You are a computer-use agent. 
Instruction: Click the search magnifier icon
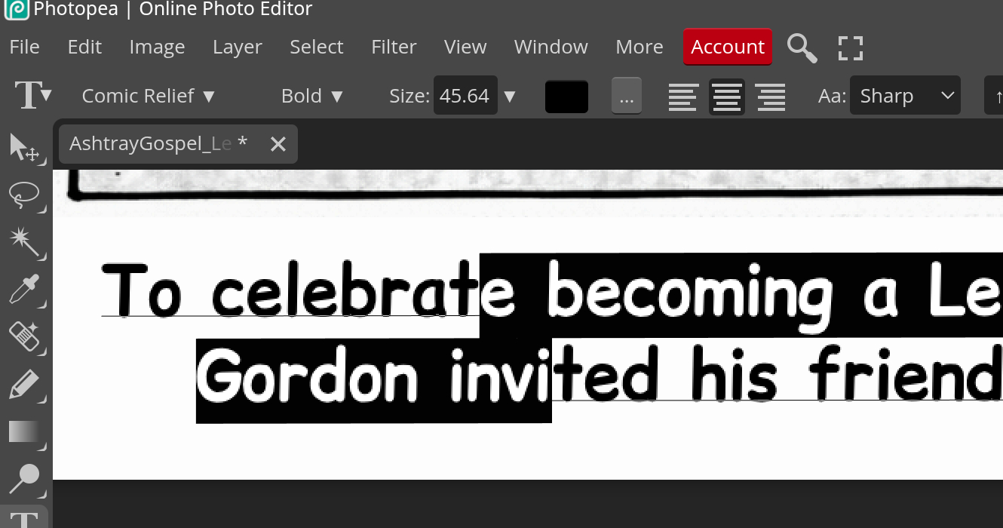pos(802,48)
